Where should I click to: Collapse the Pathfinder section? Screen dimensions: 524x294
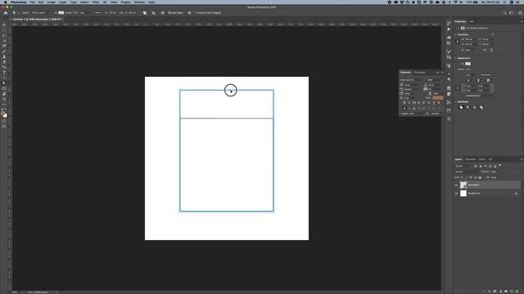click(x=455, y=101)
